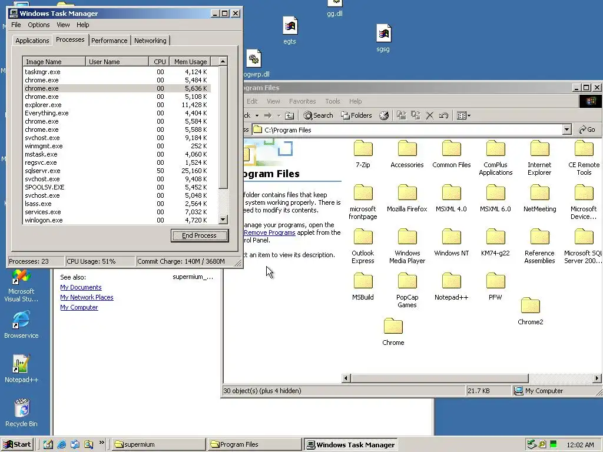
Task: Open Task Manager Help menu
Action: (x=82, y=25)
